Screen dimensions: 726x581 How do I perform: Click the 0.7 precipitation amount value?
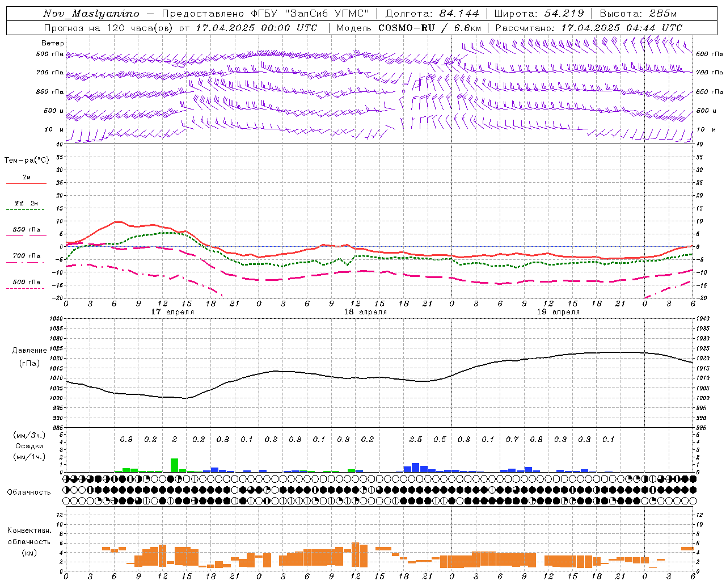coord(512,440)
